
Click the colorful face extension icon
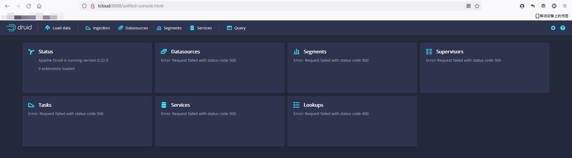click(543, 6)
